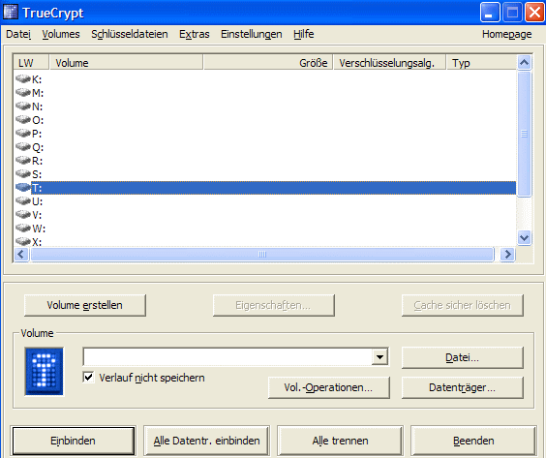
Task: Click the drive icon for X:
Action: [x=23, y=241]
